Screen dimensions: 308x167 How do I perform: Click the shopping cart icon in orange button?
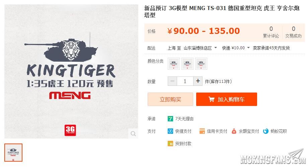pyautogui.click(x=212, y=99)
